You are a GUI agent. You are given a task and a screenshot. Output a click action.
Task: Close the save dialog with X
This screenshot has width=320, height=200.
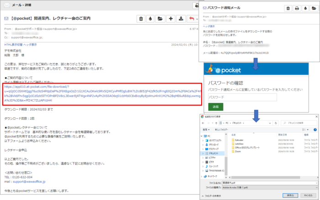(316, 117)
